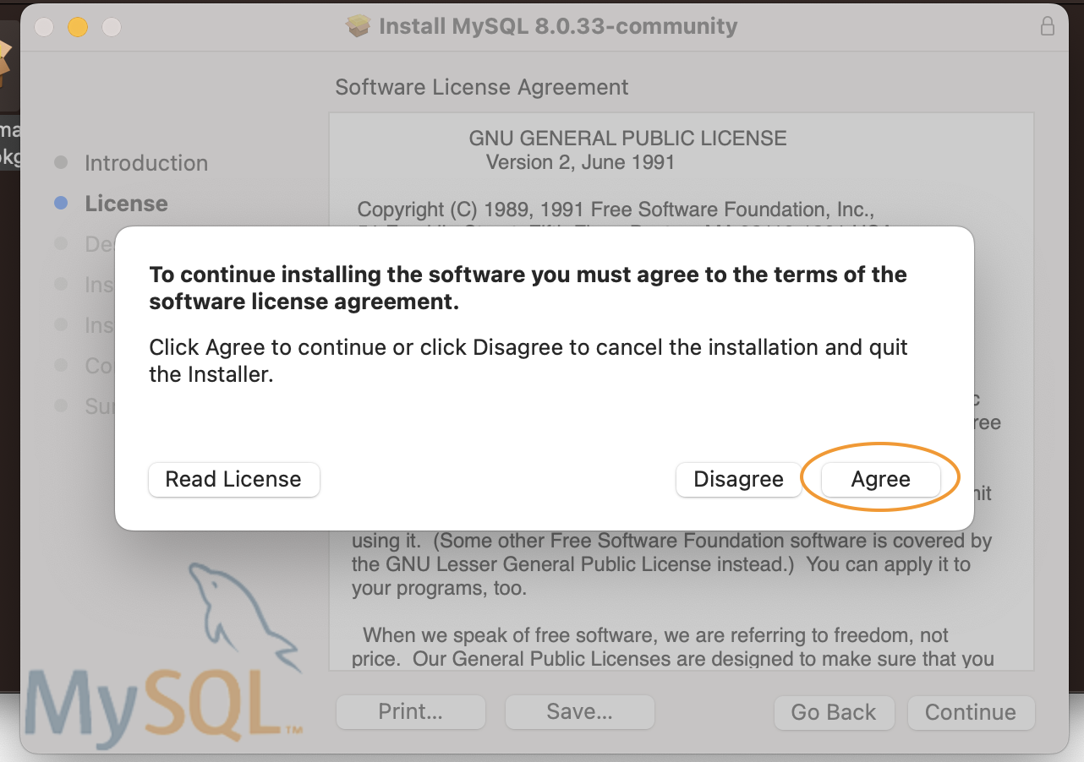Image resolution: width=1084 pixels, height=762 pixels.
Task: Click the Print... button
Action: [411, 712]
